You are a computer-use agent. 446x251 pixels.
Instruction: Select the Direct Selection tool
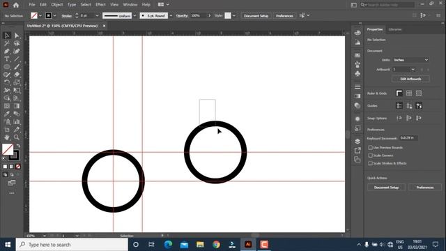[17, 36]
